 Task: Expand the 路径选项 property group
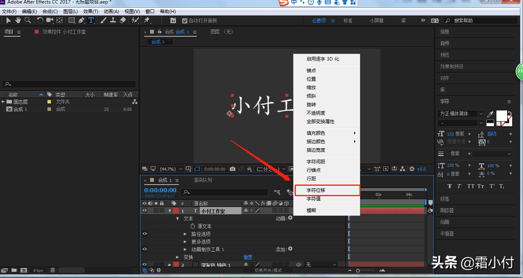(185, 234)
